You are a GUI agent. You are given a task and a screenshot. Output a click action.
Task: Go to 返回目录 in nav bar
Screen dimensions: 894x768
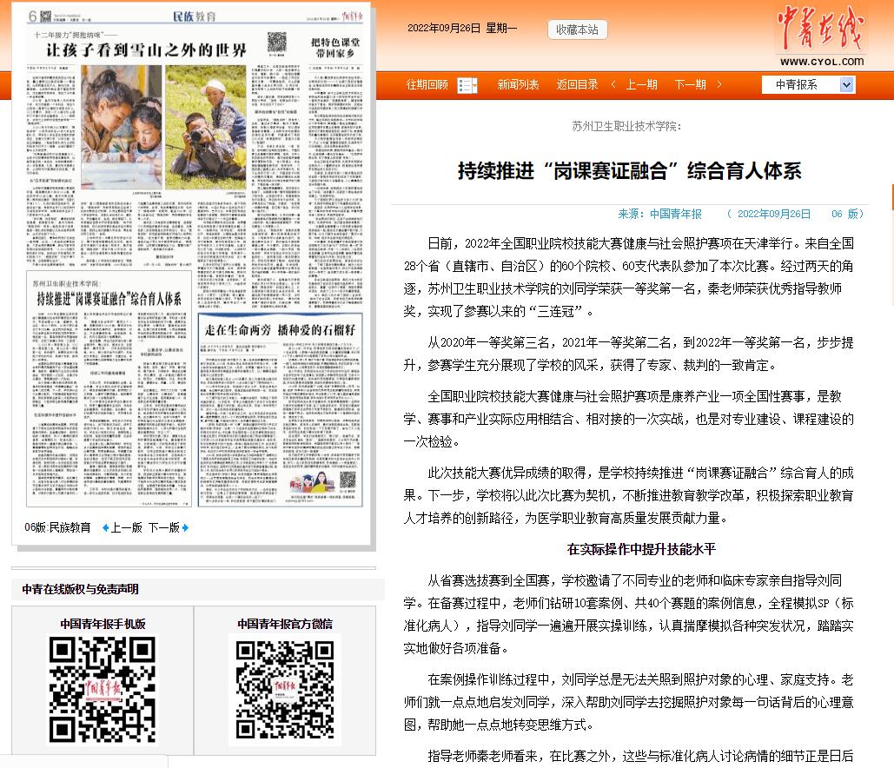coord(577,85)
